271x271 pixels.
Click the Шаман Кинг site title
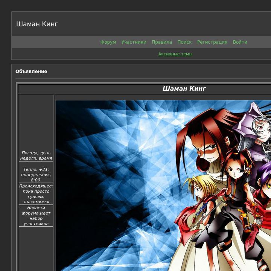[37, 24]
